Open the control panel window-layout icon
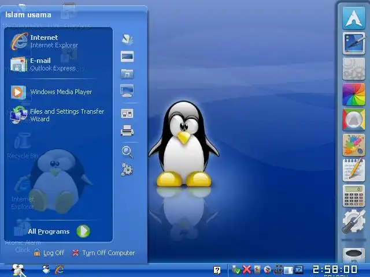Screen dimensions: 370x277 tap(127, 113)
